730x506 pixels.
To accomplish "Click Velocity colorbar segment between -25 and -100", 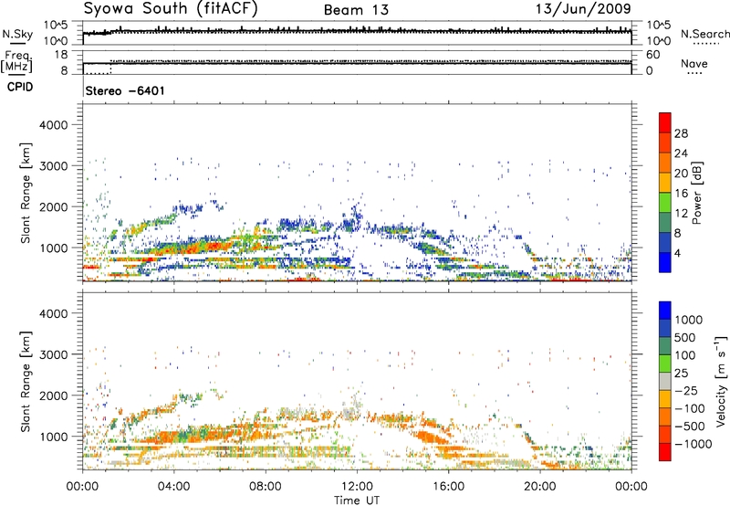I will click(x=665, y=399).
